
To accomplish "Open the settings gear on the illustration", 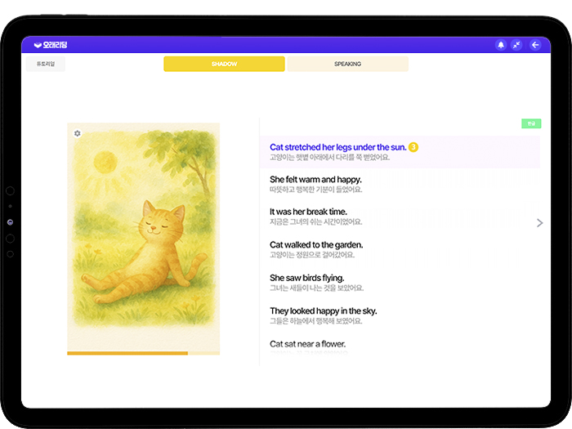I will click(x=77, y=133).
